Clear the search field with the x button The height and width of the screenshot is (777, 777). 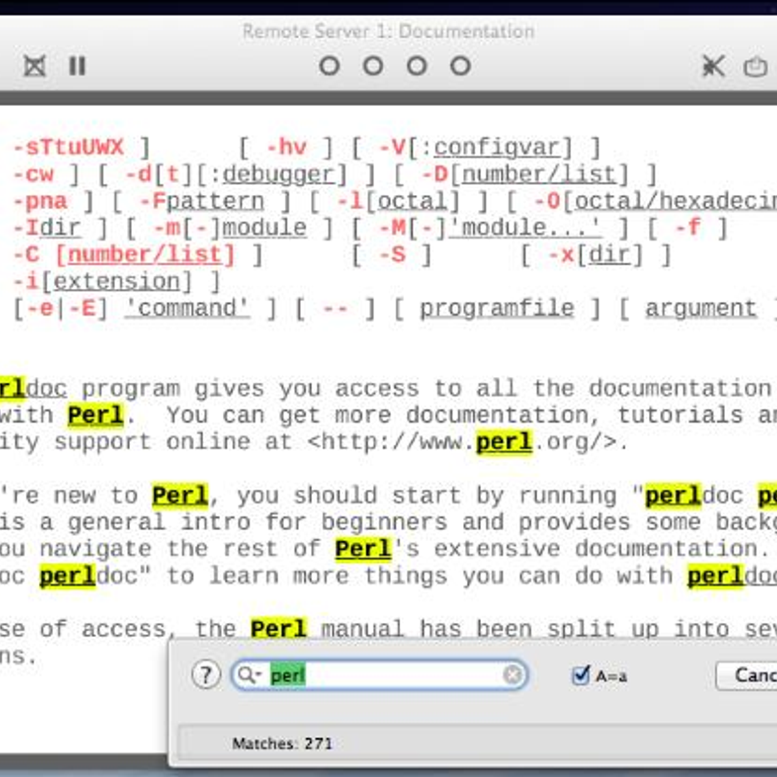click(x=512, y=675)
